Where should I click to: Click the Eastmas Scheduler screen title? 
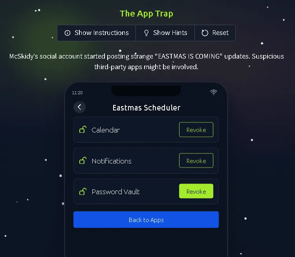click(x=147, y=108)
